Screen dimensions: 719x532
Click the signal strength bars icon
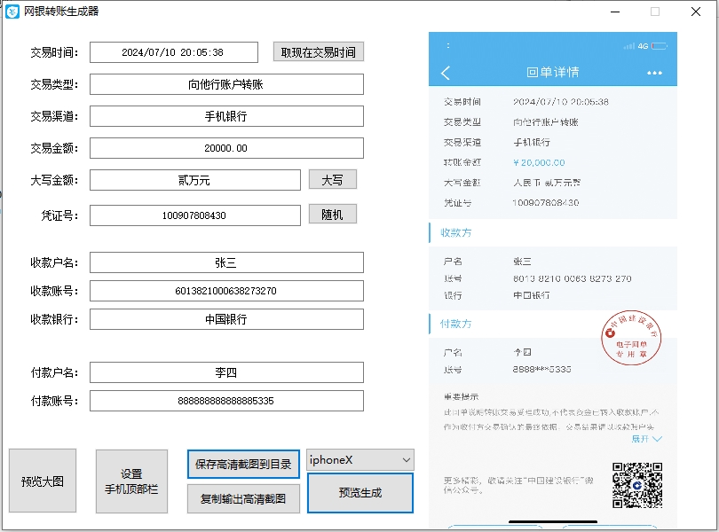pyautogui.click(x=628, y=46)
